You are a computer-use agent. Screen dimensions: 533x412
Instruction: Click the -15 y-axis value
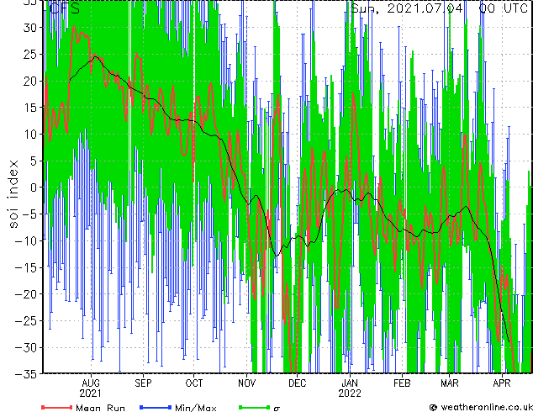click(27, 267)
